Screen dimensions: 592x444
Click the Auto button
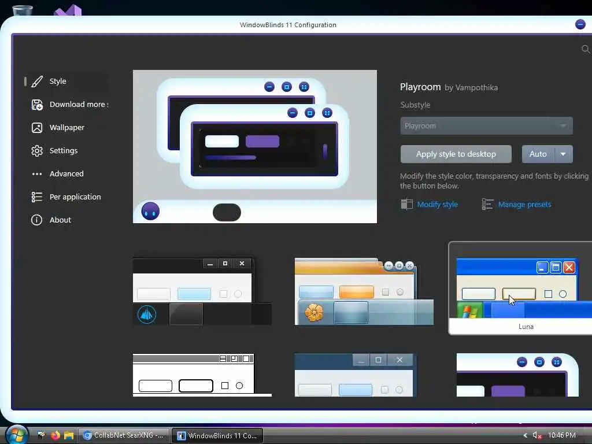[538, 154]
